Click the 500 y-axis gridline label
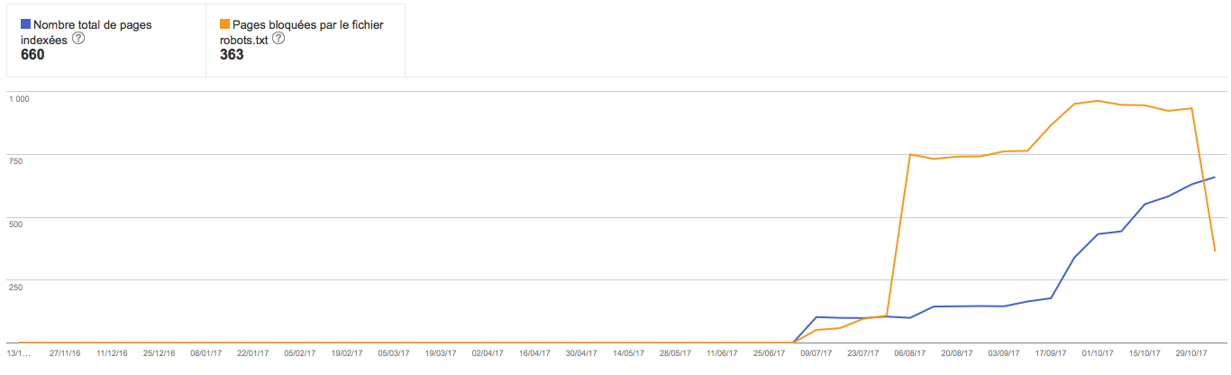The height and width of the screenshot is (375, 1231). click(x=16, y=224)
